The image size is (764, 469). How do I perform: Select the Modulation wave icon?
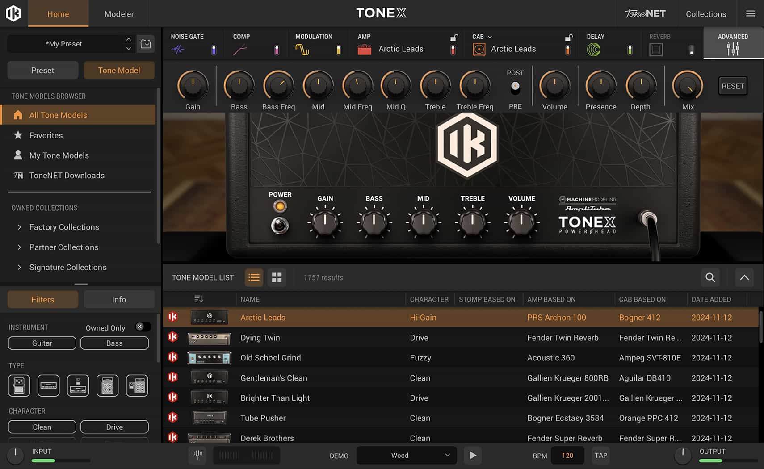click(x=302, y=50)
